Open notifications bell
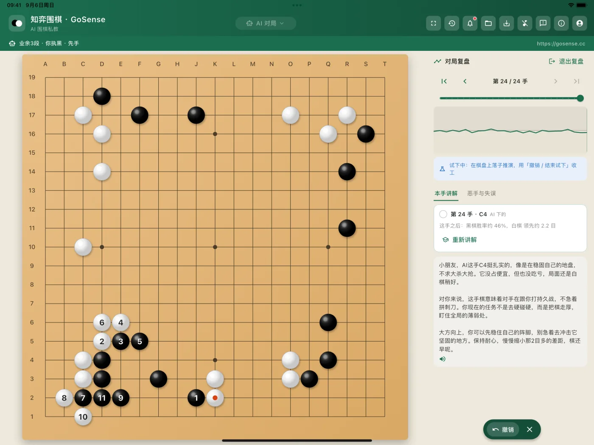The width and height of the screenshot is (594, 445). pos(470,23)
